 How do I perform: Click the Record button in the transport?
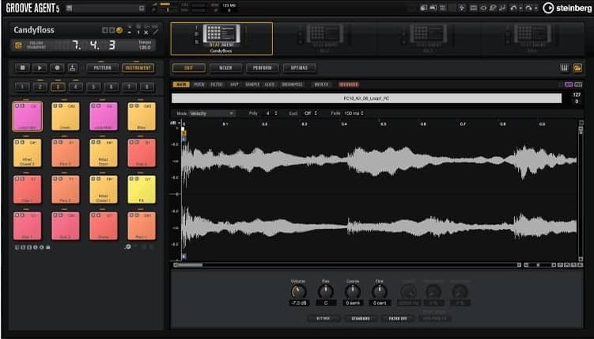(57, 68)
